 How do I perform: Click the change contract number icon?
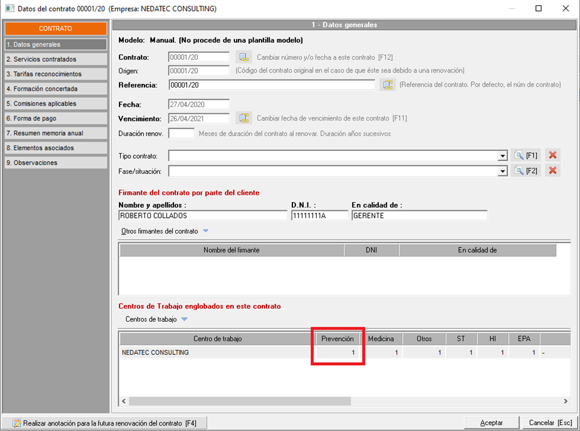coord(243,57)
